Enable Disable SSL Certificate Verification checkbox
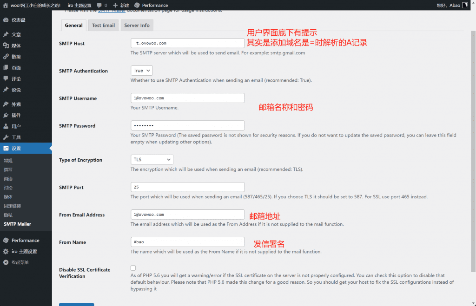Image resolution: width=476 pixels, height=306 pixels. [x=133, y=268]
